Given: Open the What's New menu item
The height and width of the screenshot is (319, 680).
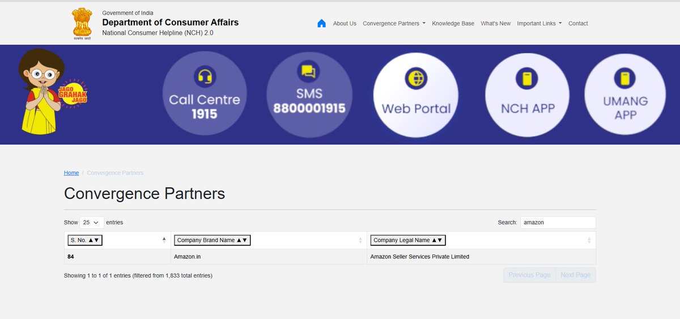Looking at the screenshot, I should pyautogui.click(x=495, y=23).
